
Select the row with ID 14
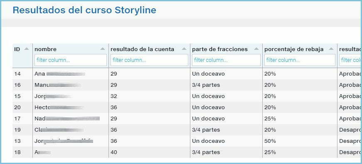coord(187,74)
